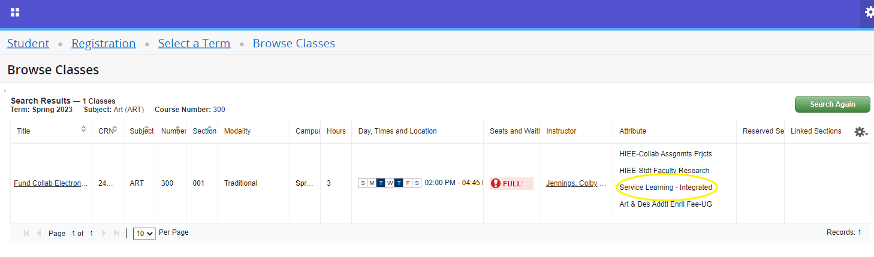Open the apps grid menu icon
Image resolution: width=874 pixels, height=257 pixels.
point(15,13)
